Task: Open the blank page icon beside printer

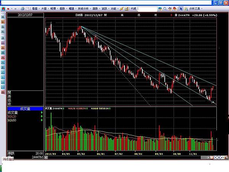Action: 27,9
